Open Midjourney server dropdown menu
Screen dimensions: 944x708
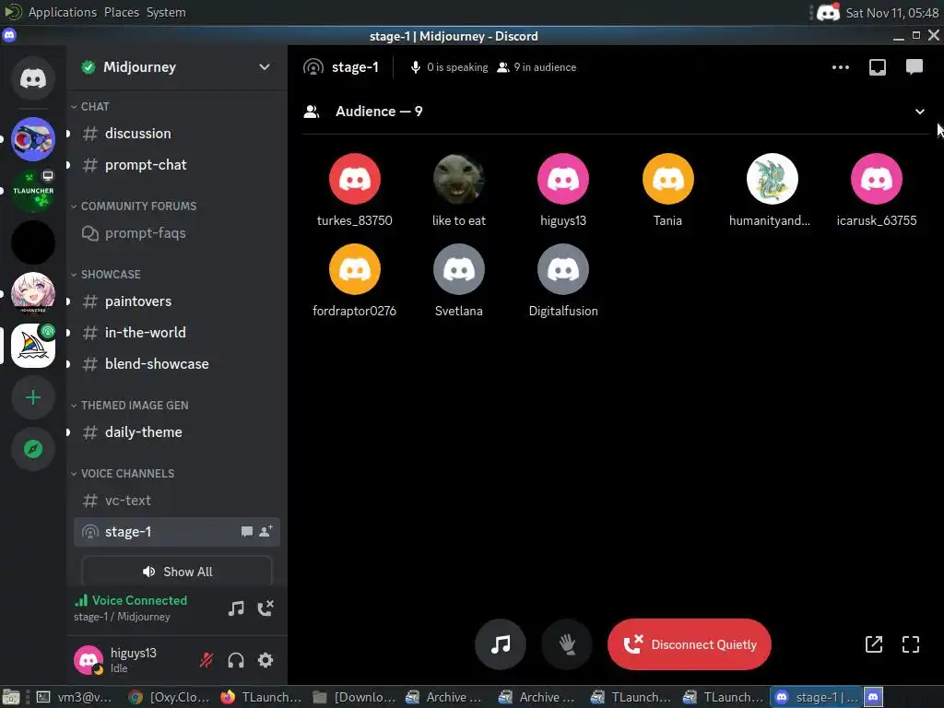click(x=265, y=66)
